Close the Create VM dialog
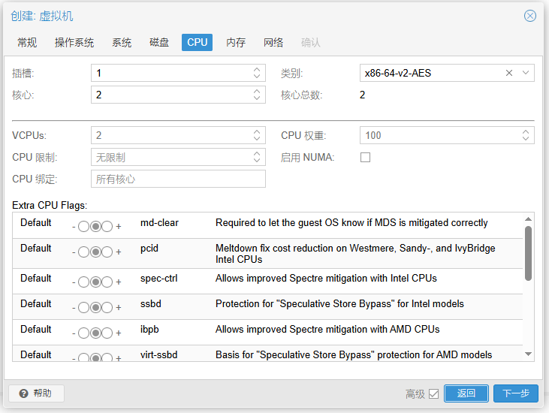 (x=530, y=16)
